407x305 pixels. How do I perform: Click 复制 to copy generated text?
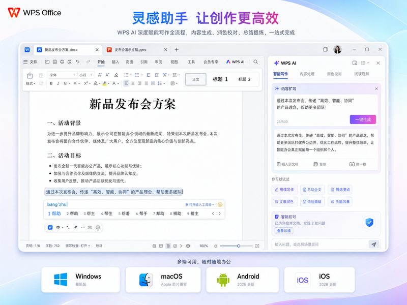point(320,164)
